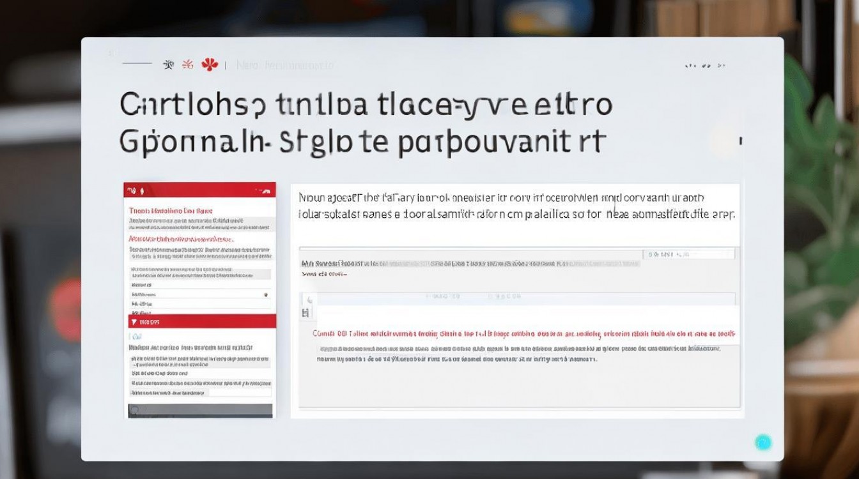
Task: Click the faded breadcrumb text next to the flower logo
Action: pos(285,65)
